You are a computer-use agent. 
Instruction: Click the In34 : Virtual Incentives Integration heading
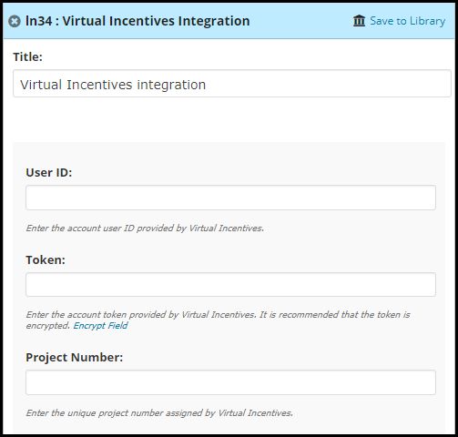tap(137, 21)
